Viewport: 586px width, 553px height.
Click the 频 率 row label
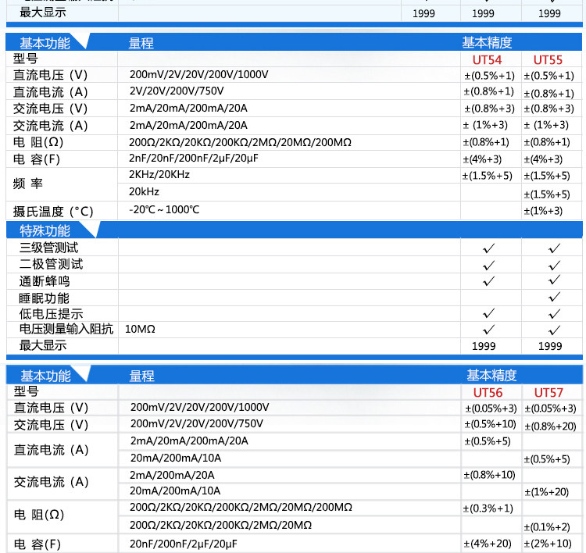coord(28,184)
